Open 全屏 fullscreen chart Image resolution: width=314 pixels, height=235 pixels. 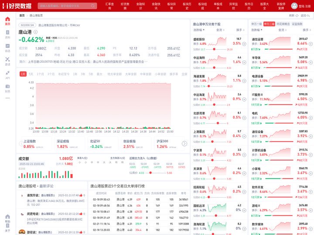click(x=184, y=74)
